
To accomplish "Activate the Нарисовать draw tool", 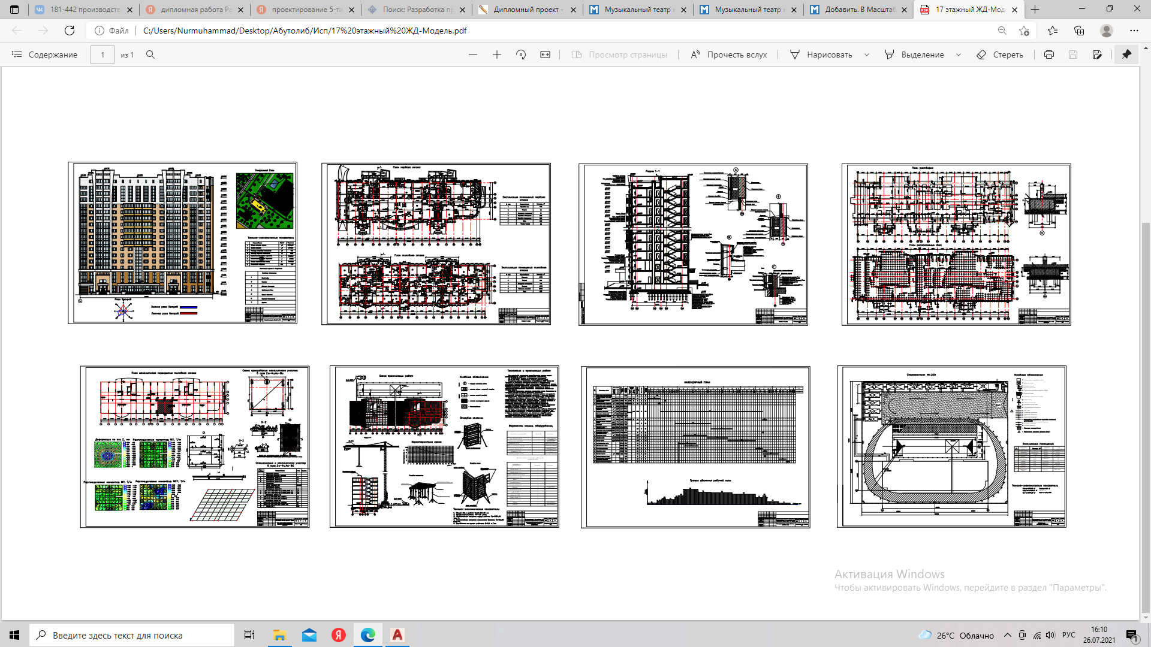I will (821, 55).
